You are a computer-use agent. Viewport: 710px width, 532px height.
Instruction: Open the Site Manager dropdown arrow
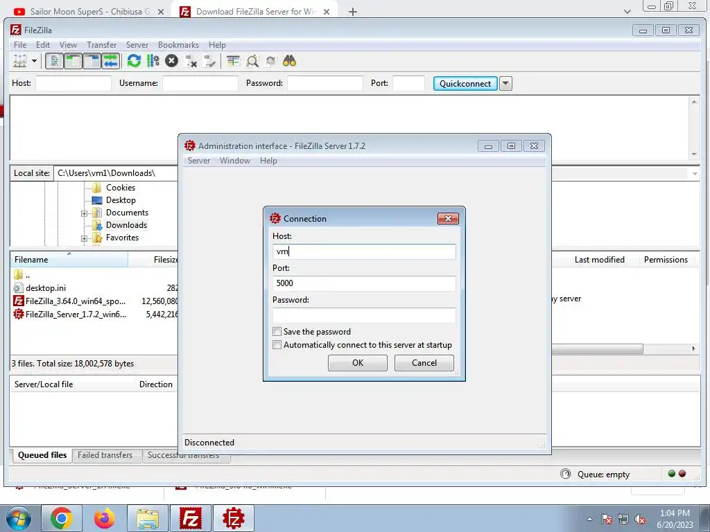tap(34, 61)
